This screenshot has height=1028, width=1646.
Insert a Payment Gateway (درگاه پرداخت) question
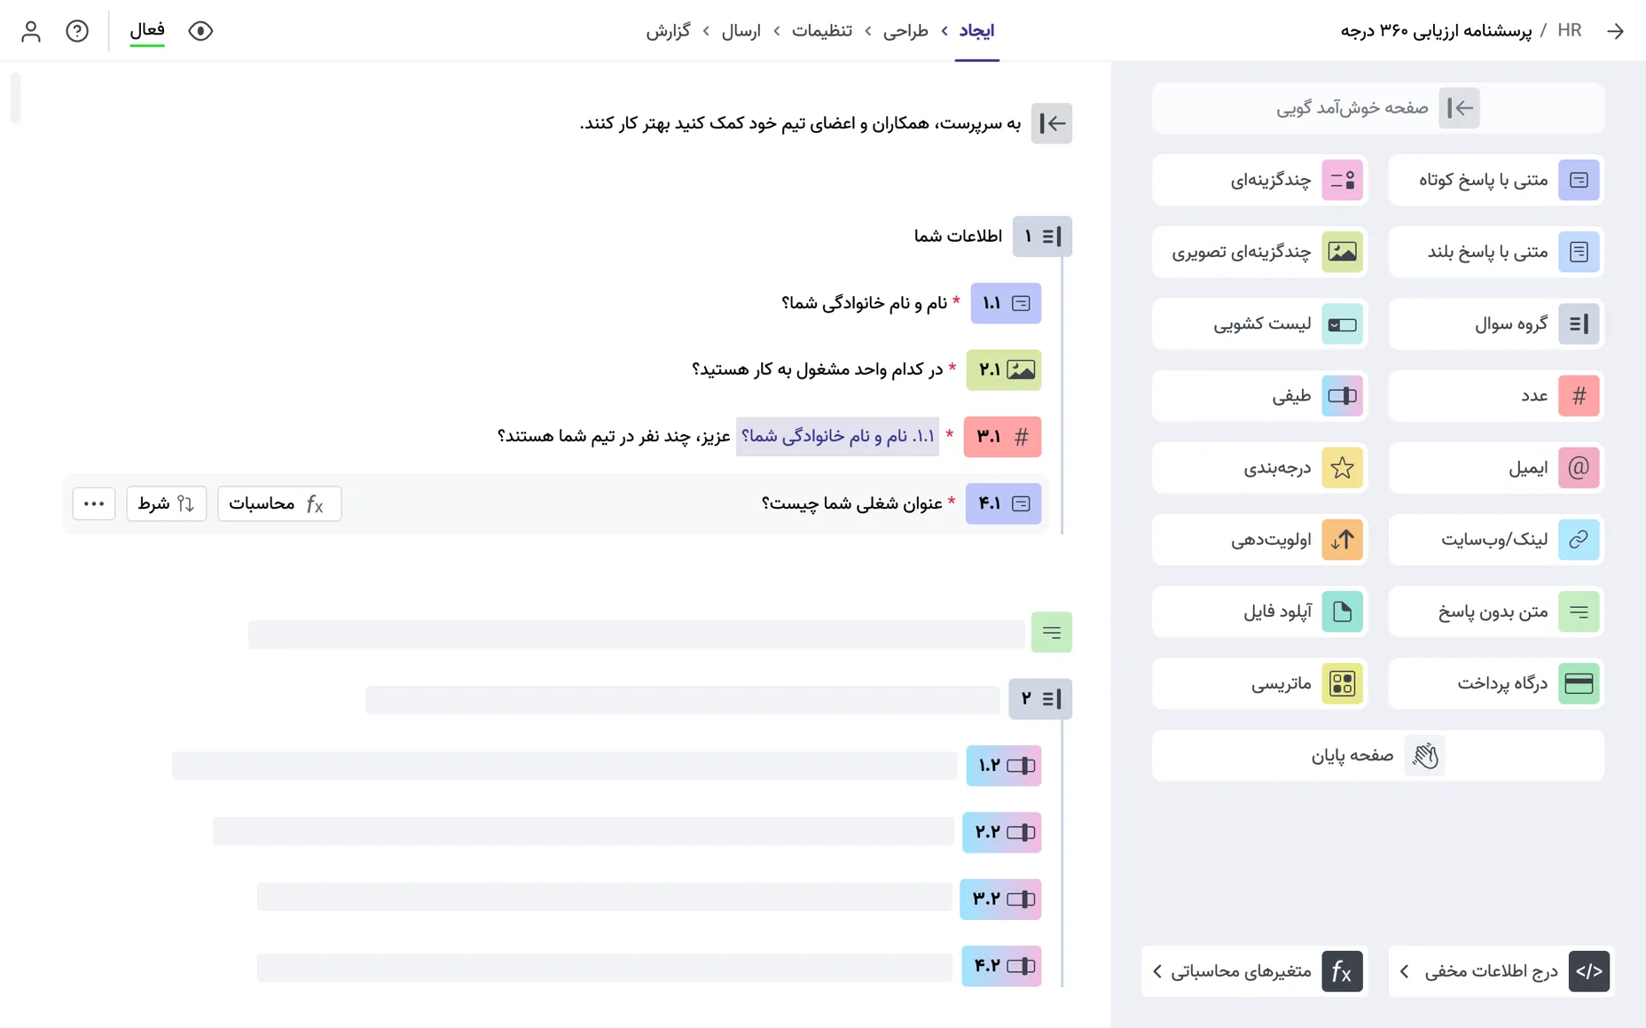(x=1495, y=683)
